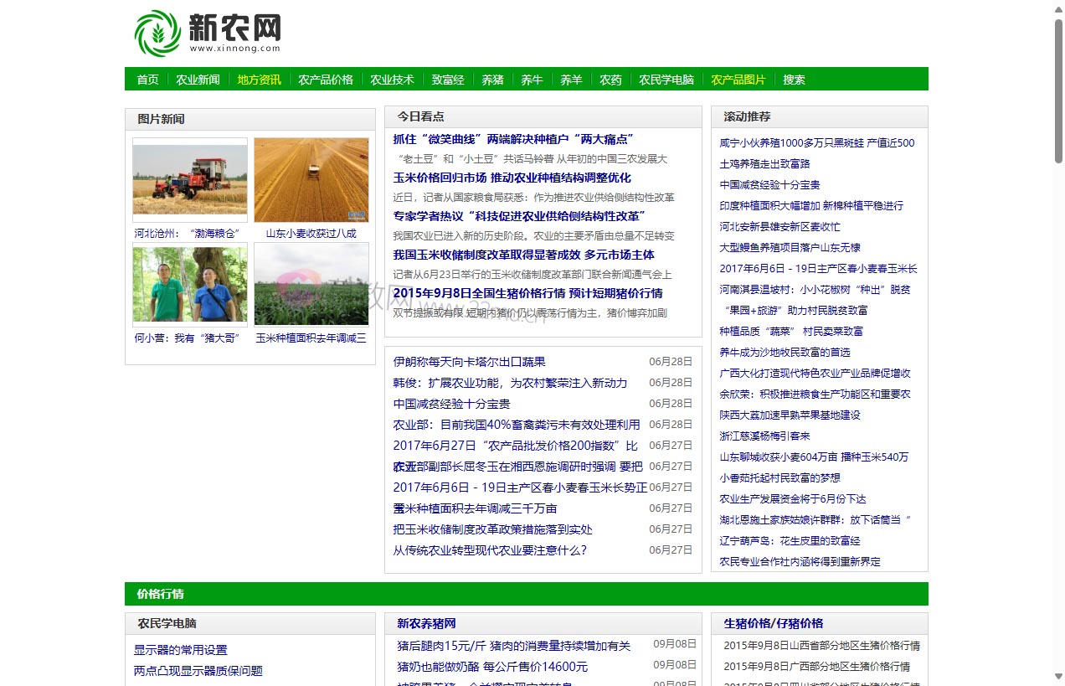Image resolution: width=1065 pixels, height=686 pixels.
Task: Open the 农业新闻 navigation tab
Action: click(198, 79)
